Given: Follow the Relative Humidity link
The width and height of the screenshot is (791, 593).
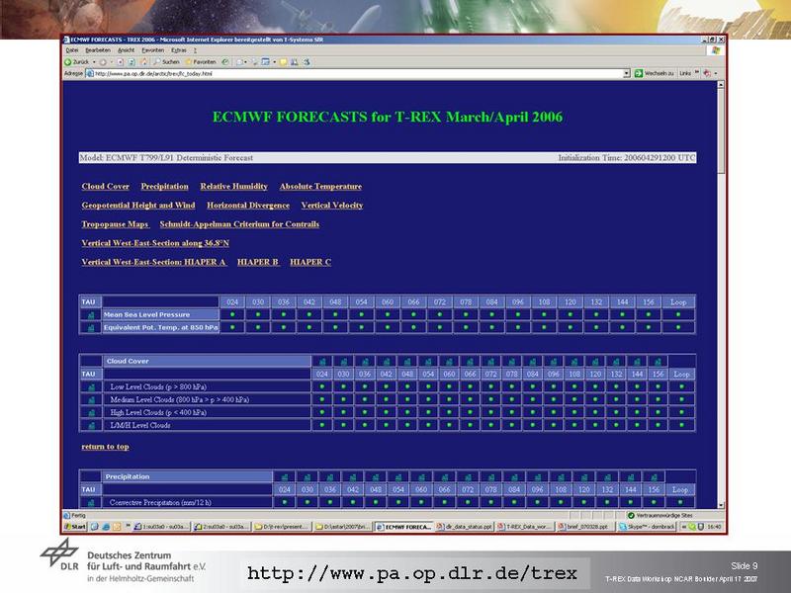Looking at the screenshot, I should [233, 187].
